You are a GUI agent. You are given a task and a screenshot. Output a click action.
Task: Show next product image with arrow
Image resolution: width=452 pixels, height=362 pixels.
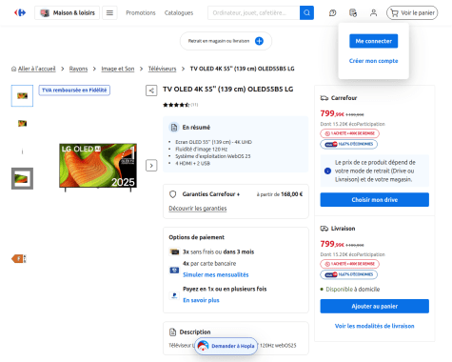click(151, 166)
